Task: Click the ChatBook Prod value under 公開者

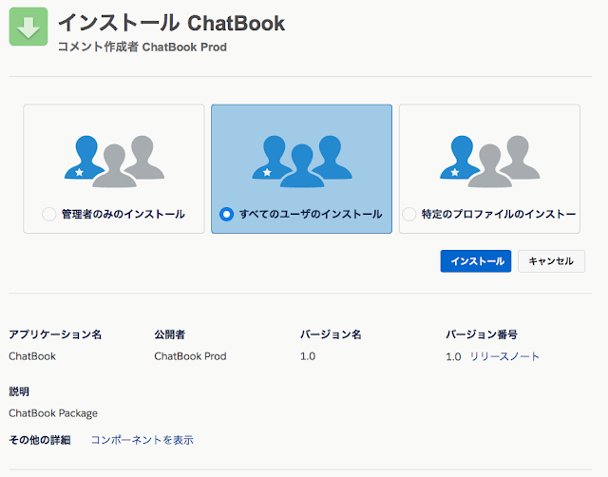Action: 190,356
